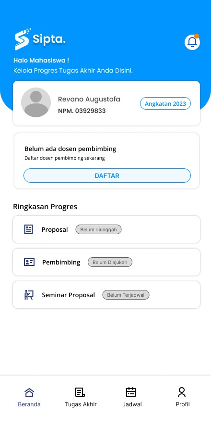The height and width of the screenshot is (440, 211).
Task: Open the notification bell icon
Action: pyautogui.click(x=192, y=42)
